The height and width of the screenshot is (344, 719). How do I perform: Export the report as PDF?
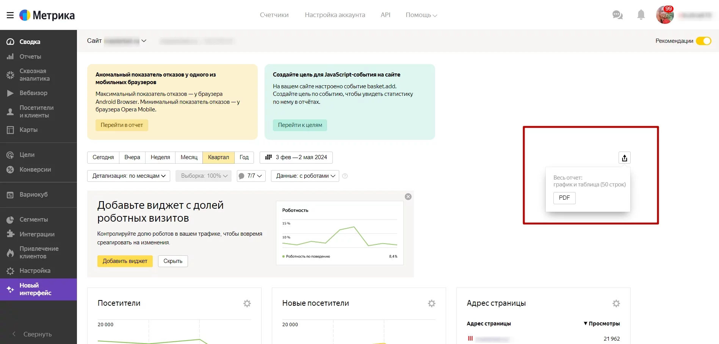[x=564, y=198]
